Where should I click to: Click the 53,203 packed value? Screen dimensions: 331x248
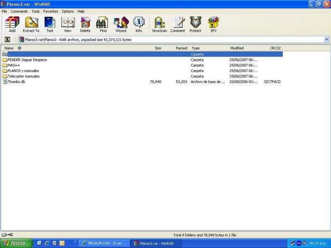click(x=181, y=81)
